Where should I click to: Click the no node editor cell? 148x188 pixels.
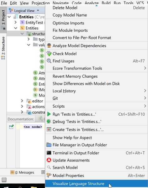pos(33,127)
